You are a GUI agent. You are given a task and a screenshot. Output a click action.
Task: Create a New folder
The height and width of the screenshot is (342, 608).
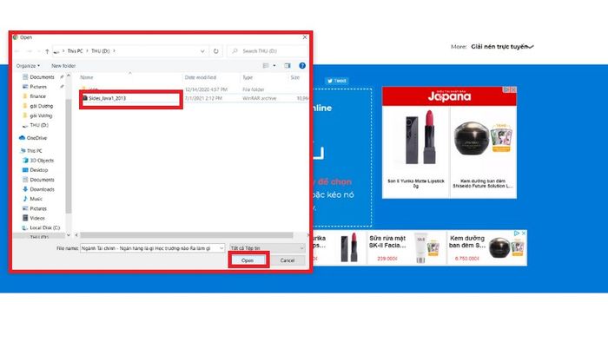(x=63, y=66)
